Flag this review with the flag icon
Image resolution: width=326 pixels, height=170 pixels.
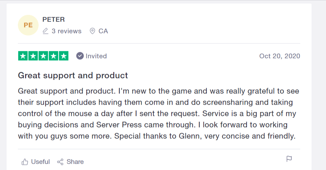pos(289,159)
